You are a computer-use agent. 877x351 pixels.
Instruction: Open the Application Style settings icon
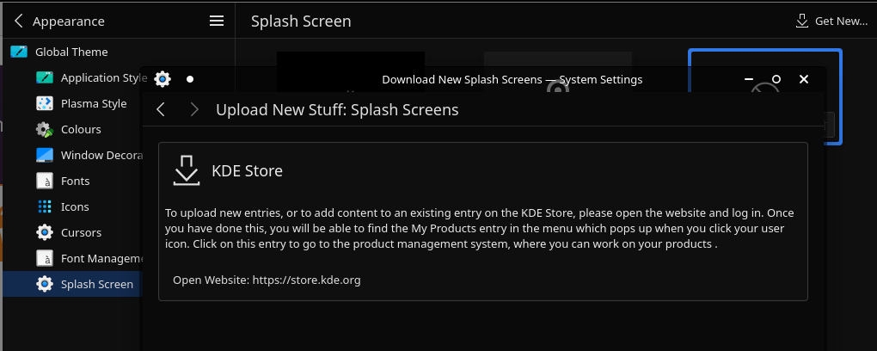[44, 77]
